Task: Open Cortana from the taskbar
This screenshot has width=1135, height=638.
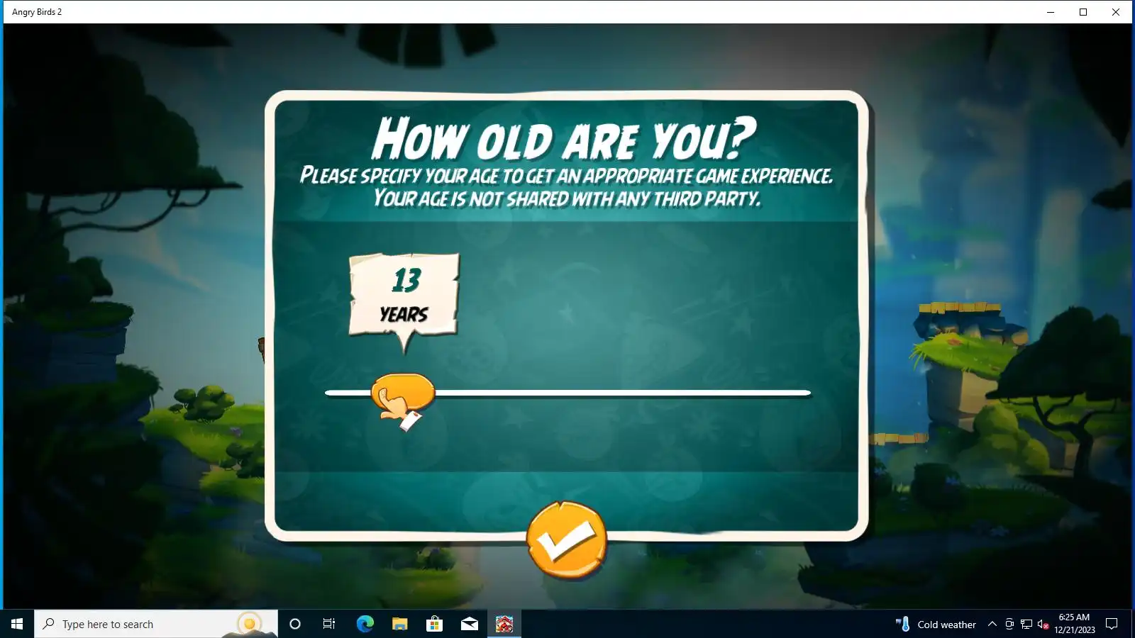Action: coord(295,624)
